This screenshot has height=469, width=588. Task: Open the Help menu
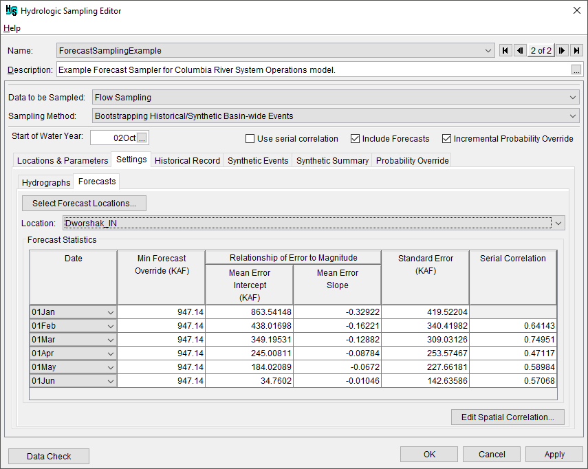[12, 28]
